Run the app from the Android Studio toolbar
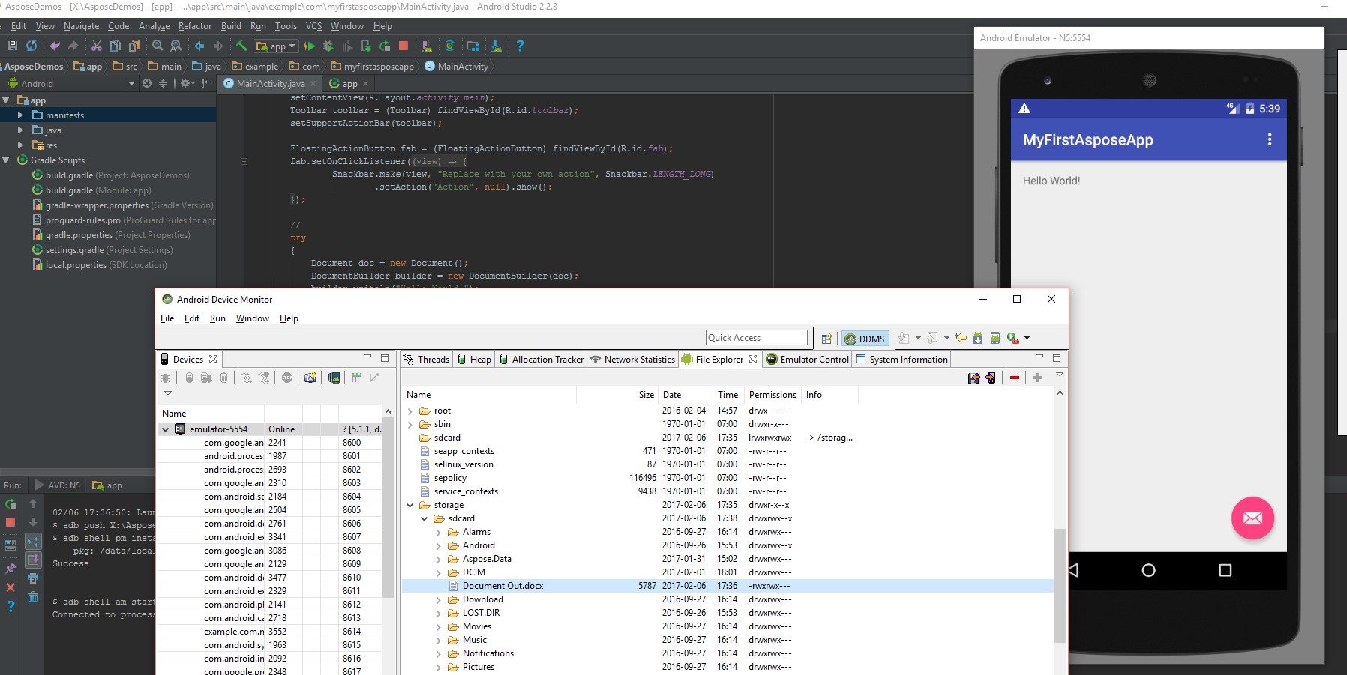Image resolution: width=1347 pixels, height=675 pixels. tap(310, 46)
